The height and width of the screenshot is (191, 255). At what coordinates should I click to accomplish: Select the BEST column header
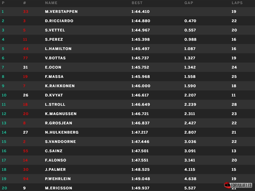137,3
